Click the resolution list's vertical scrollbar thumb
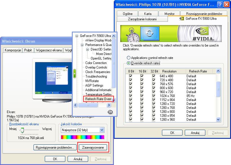The image size is (231, 165). coord(218,89)
